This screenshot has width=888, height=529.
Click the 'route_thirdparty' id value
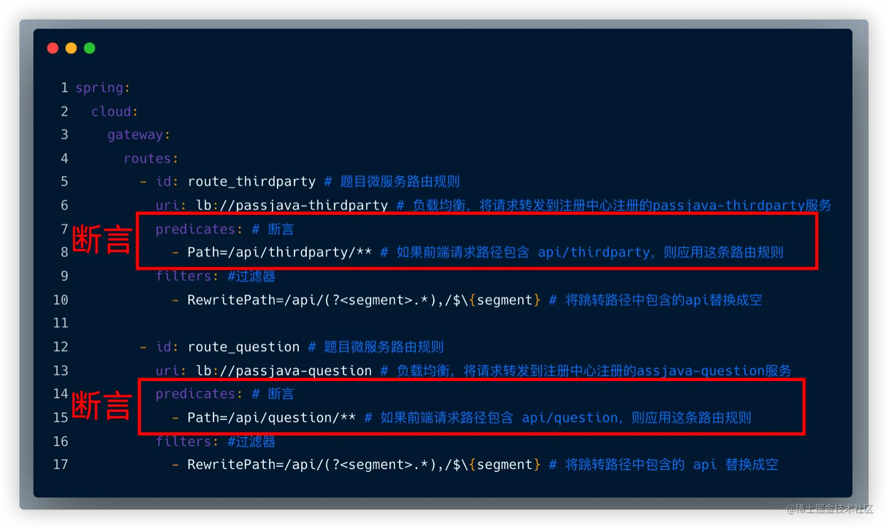point(251,181)
